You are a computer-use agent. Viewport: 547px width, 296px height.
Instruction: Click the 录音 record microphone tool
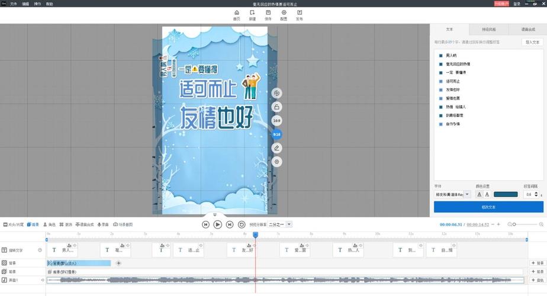click(103, 224)
